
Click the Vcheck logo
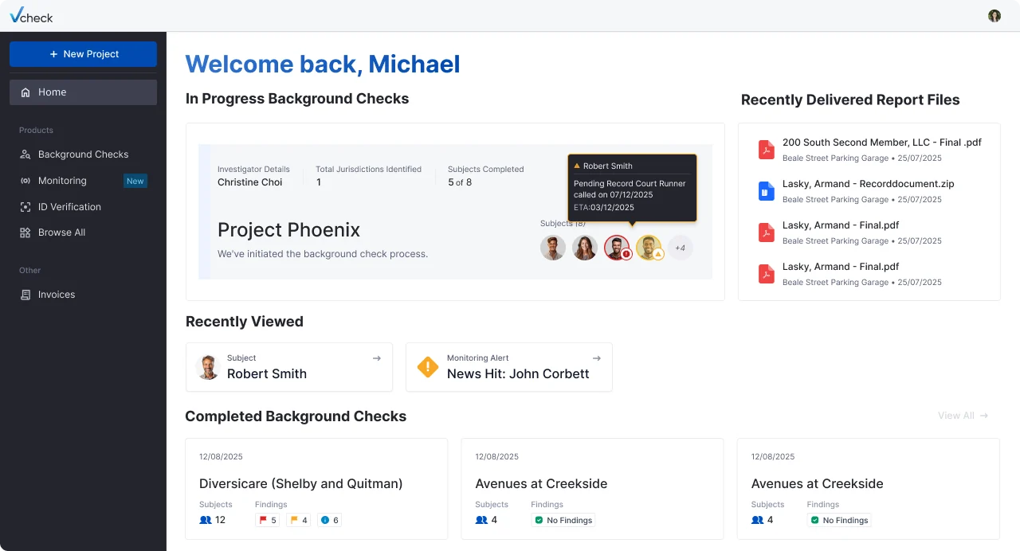(31, 16)
